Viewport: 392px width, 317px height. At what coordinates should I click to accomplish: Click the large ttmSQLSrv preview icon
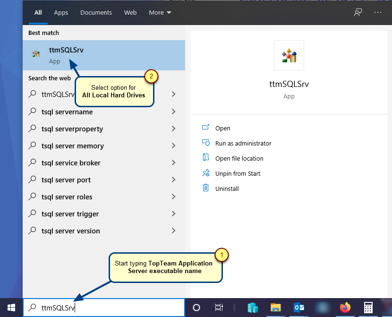tap(289, 55)
